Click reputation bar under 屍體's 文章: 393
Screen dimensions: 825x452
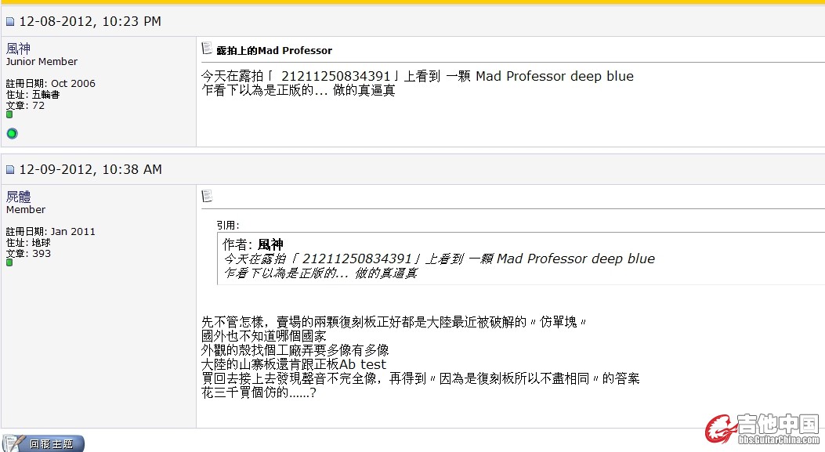(x=9, y=262)
